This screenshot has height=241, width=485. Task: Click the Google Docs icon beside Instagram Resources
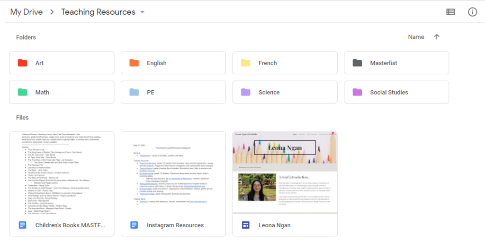[x=134, y=225]
